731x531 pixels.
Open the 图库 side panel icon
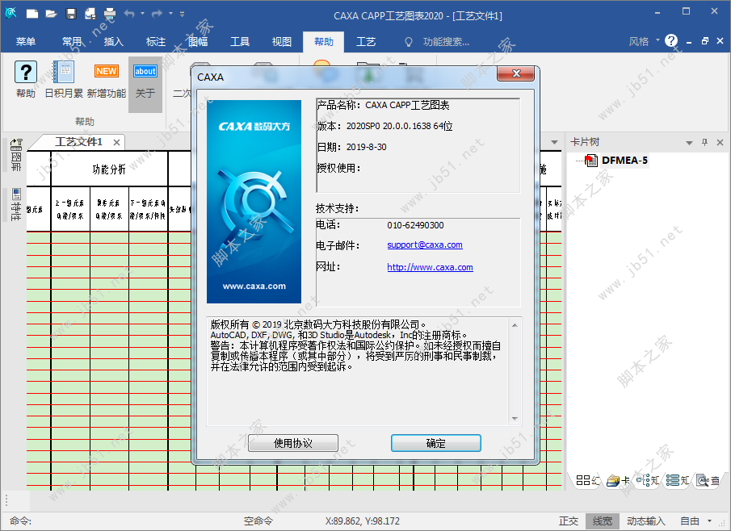click(16, 155)
